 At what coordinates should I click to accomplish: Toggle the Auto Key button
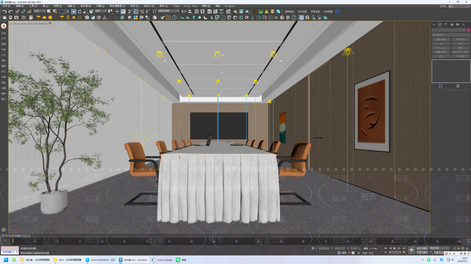tap(422, 248)
